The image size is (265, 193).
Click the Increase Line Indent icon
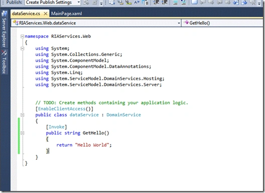pyautogui.click(x=165, y=3)
